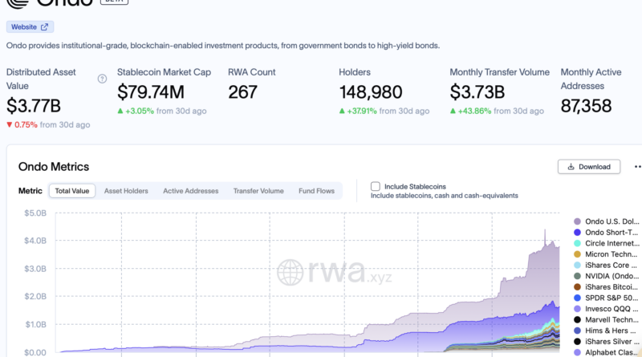Click the SPDR S&P 50... legend dot
Viewport: 642px width, 357px height.
[x=577, y=298]
